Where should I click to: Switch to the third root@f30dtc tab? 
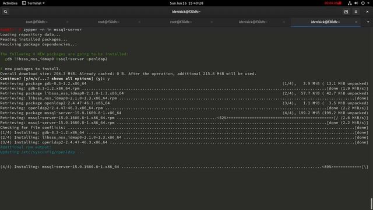pos(181,22)
